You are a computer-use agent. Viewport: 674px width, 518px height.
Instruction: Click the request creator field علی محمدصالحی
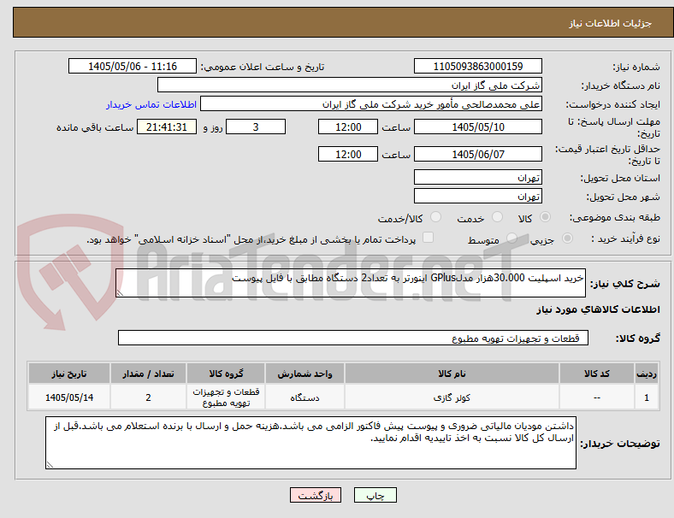pos(371,104)
